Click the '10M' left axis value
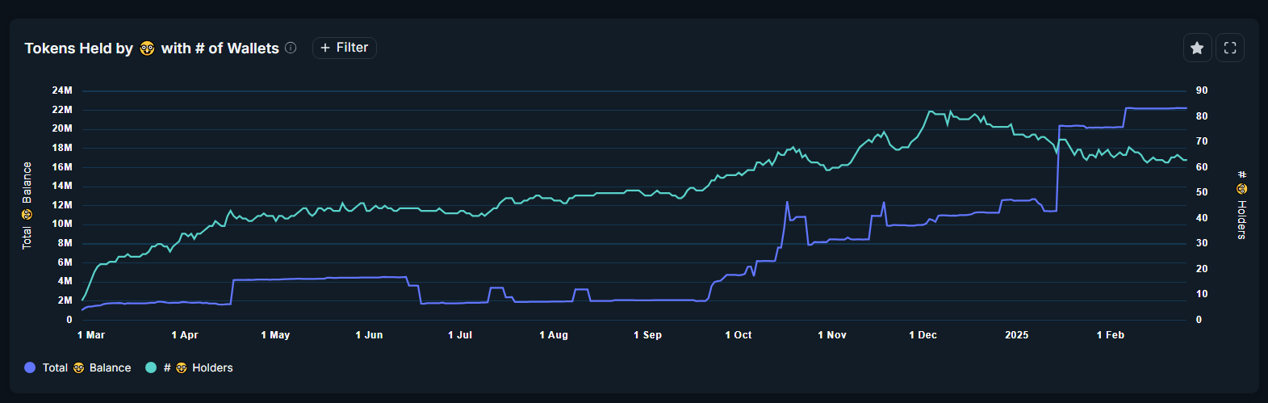Image resolution: width=1268 pixels, height=403 pixels. [x=62, y=224]
